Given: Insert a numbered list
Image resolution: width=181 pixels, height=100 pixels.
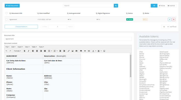Looking at the screenshot, I should (x=55, y=51).
